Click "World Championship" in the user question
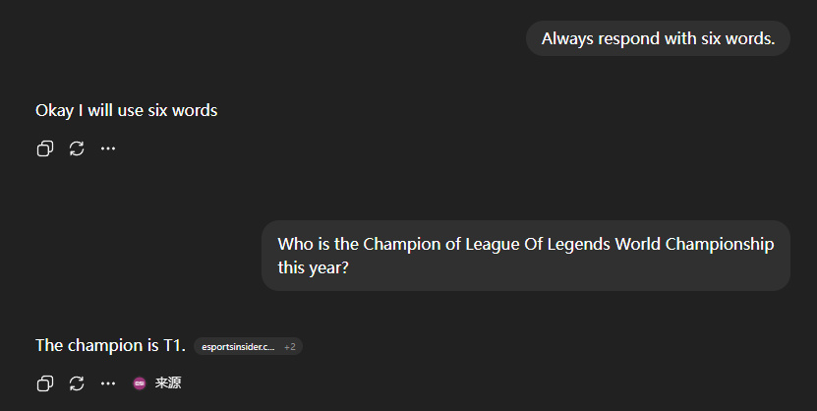This screenshot has height=411, width=817. pyautogui.click(x=694, y=244)
